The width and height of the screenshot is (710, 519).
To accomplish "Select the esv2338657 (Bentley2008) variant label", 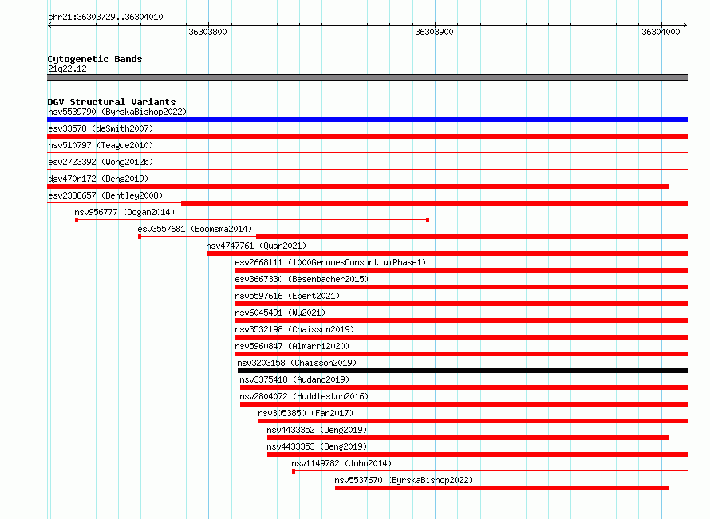I will point(105,195).
